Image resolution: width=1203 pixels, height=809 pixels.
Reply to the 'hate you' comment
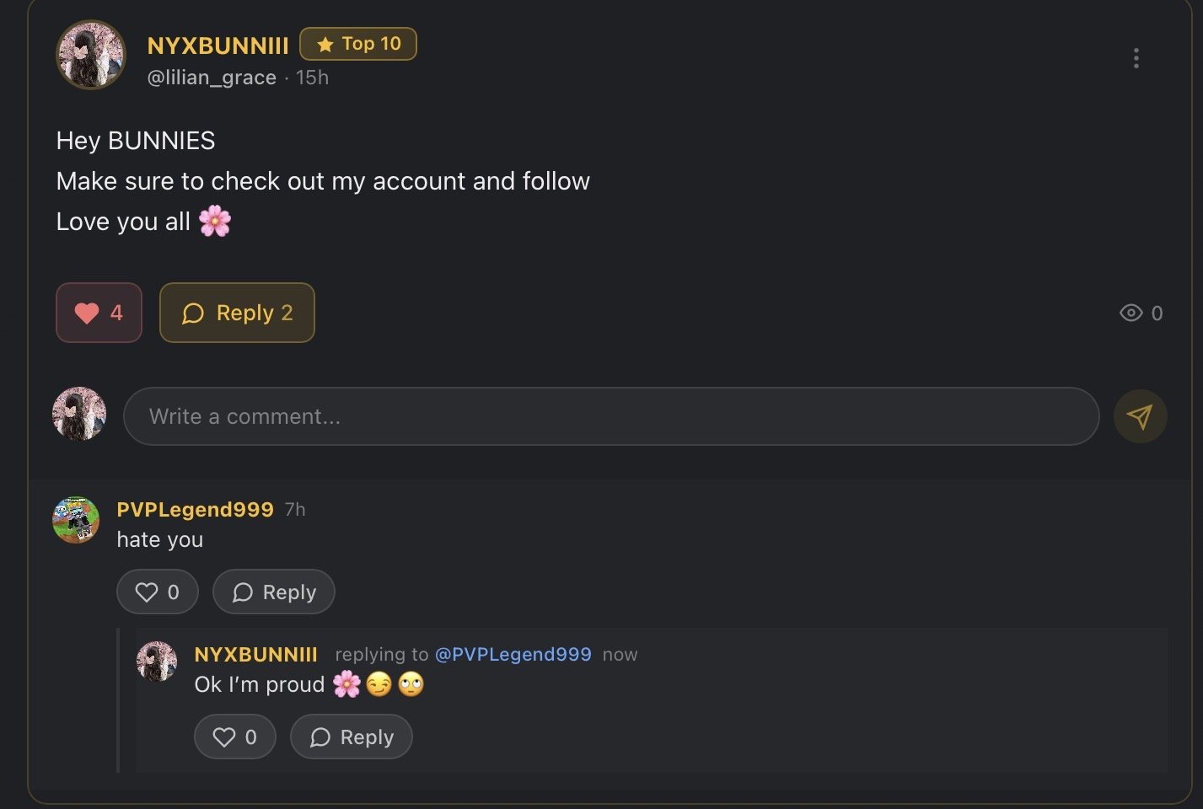coord(274,592)
